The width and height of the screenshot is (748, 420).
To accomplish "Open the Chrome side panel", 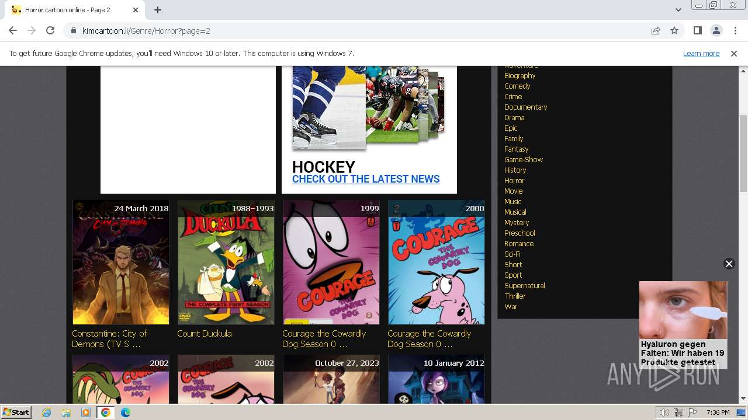I will click(x=697, y=30).
